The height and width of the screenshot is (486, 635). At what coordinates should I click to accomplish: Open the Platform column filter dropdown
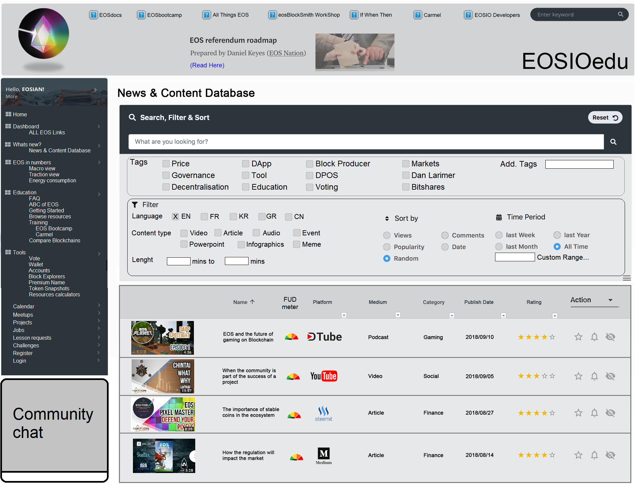(344, 315)
